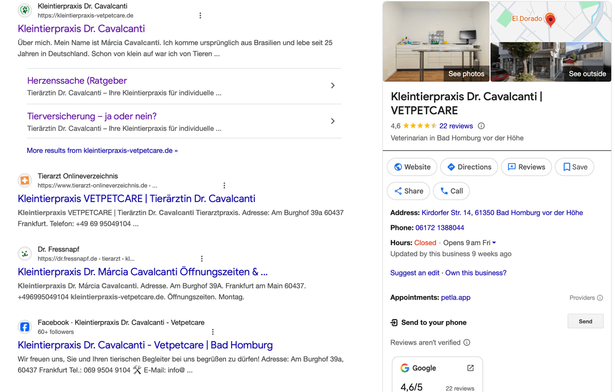Save the business with the bookmark icon
Screen dimensions: 615x392
click(x=566, y=167)
